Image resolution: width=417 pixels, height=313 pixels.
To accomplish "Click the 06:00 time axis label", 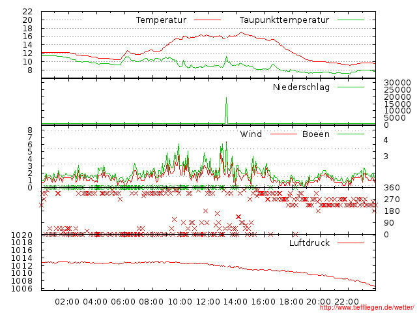I will pyautogui.click(x=123, y=302).
